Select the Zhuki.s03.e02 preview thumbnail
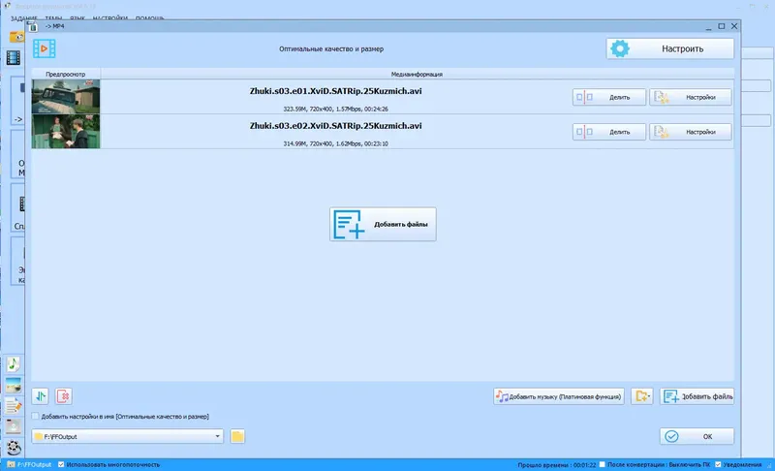The width and height of the screenshot is (775, 471). pyautogui.click(x=66, y=132)
